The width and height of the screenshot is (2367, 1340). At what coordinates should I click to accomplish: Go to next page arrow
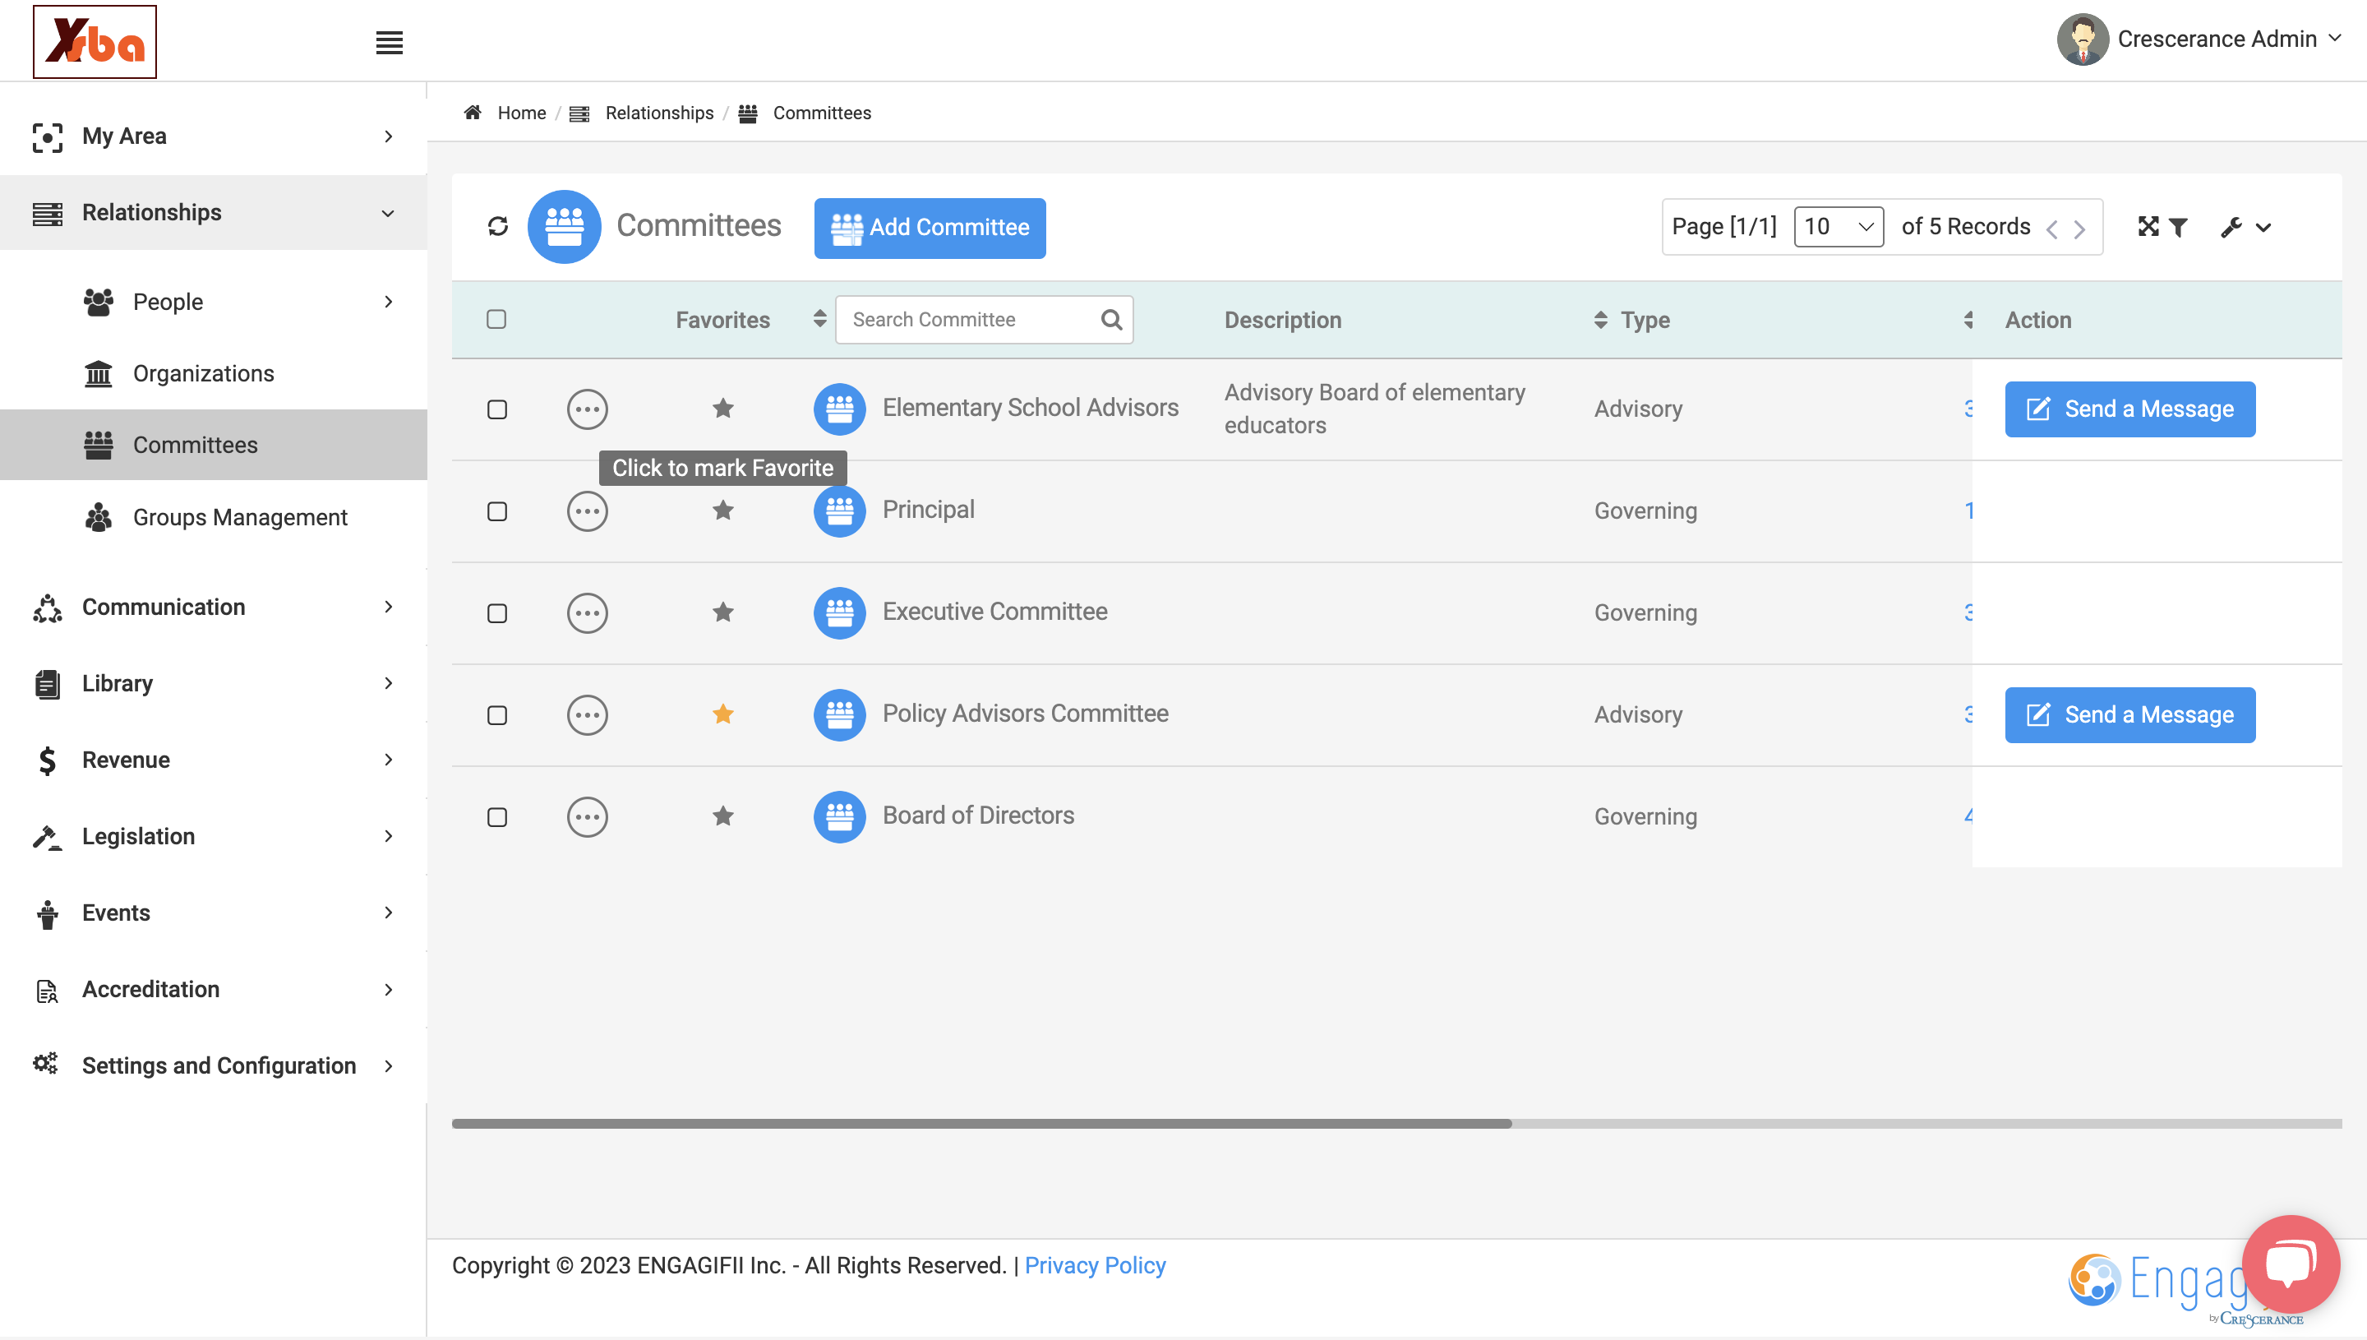(x=2079, y=229)
